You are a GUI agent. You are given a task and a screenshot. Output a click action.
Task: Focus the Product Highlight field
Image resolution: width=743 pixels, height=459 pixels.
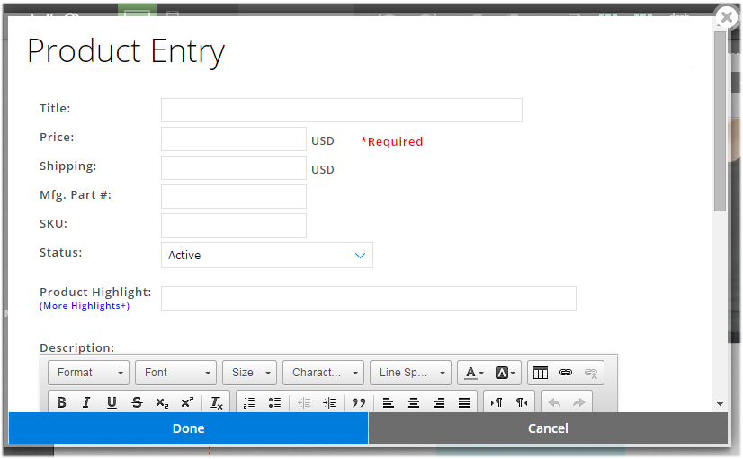click(369, 298)
